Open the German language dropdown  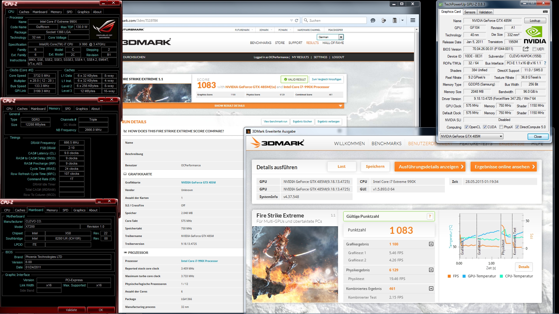(330, 37)
